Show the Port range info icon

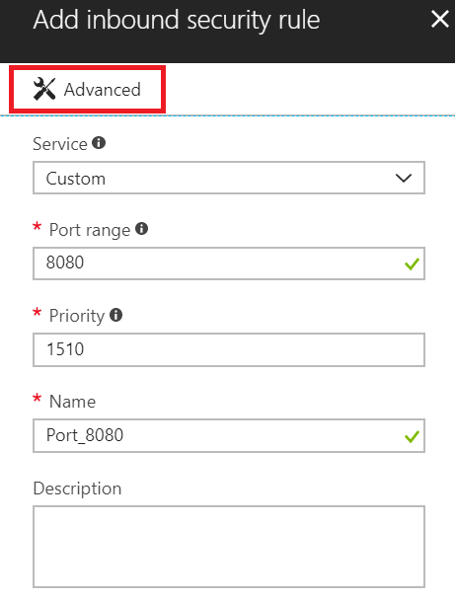(x=142, y=229)
